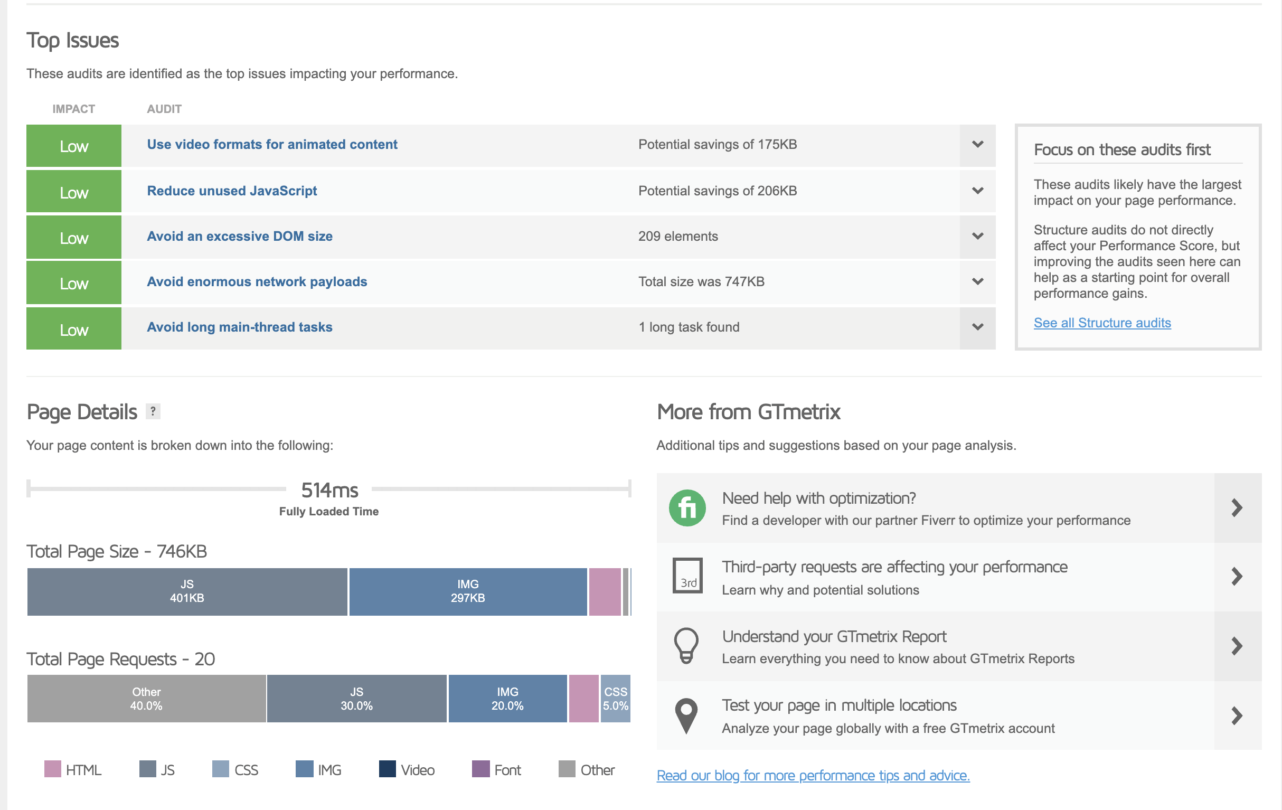1282x810 pixels.
Task: Expand the video formats audit row
Action: [977, 145]
